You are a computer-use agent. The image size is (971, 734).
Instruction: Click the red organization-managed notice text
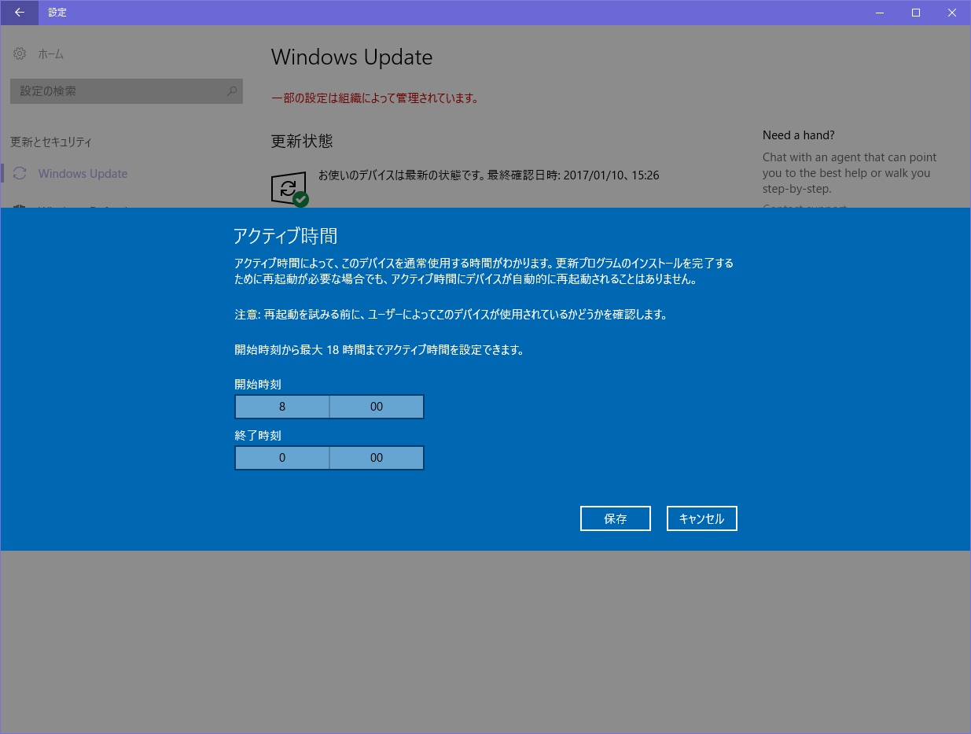coord(375,98)
